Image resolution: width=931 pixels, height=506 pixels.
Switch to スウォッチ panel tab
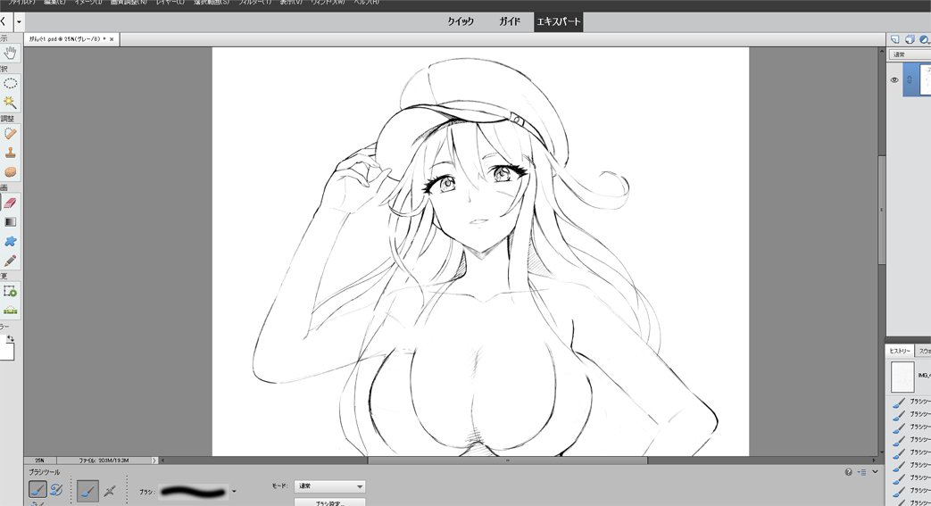924,352
